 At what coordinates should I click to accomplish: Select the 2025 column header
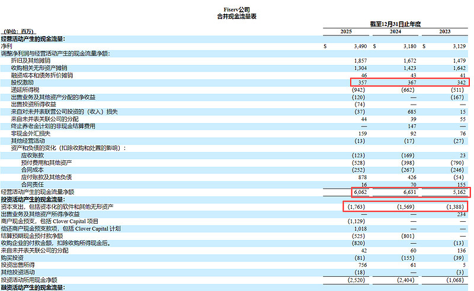[346, 31]
